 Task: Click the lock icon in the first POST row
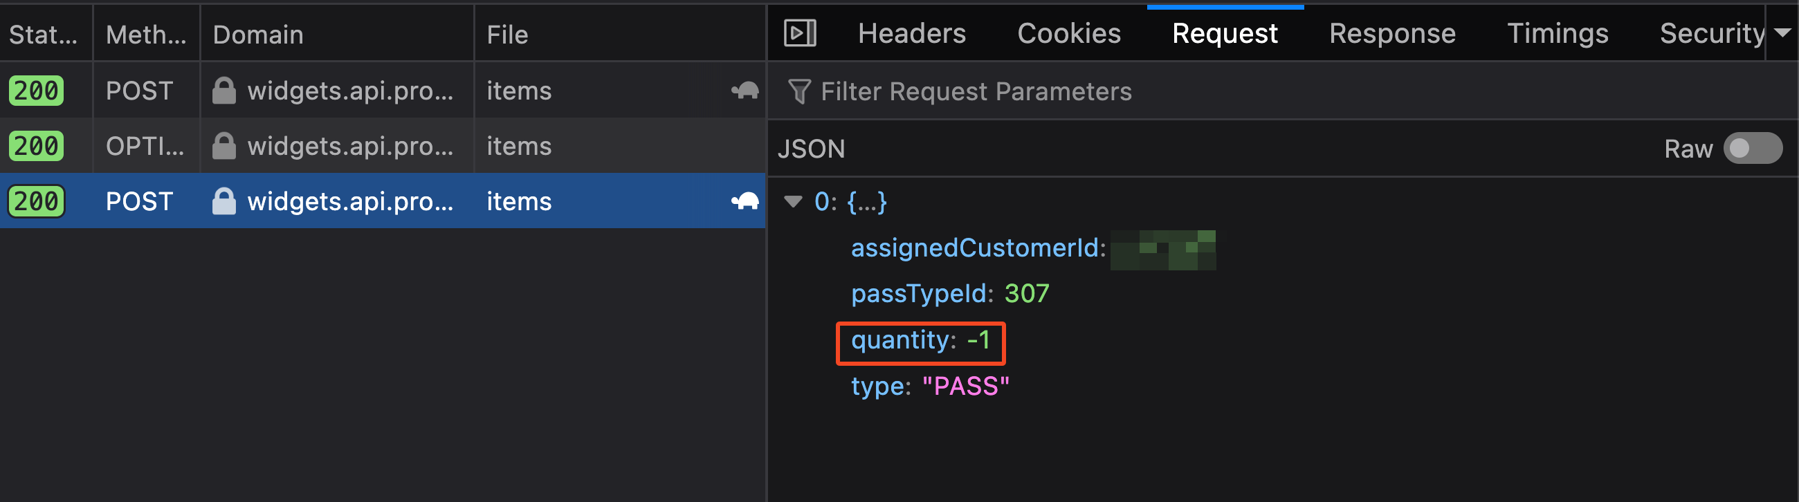pyautogui.click(x=223, y=91)
